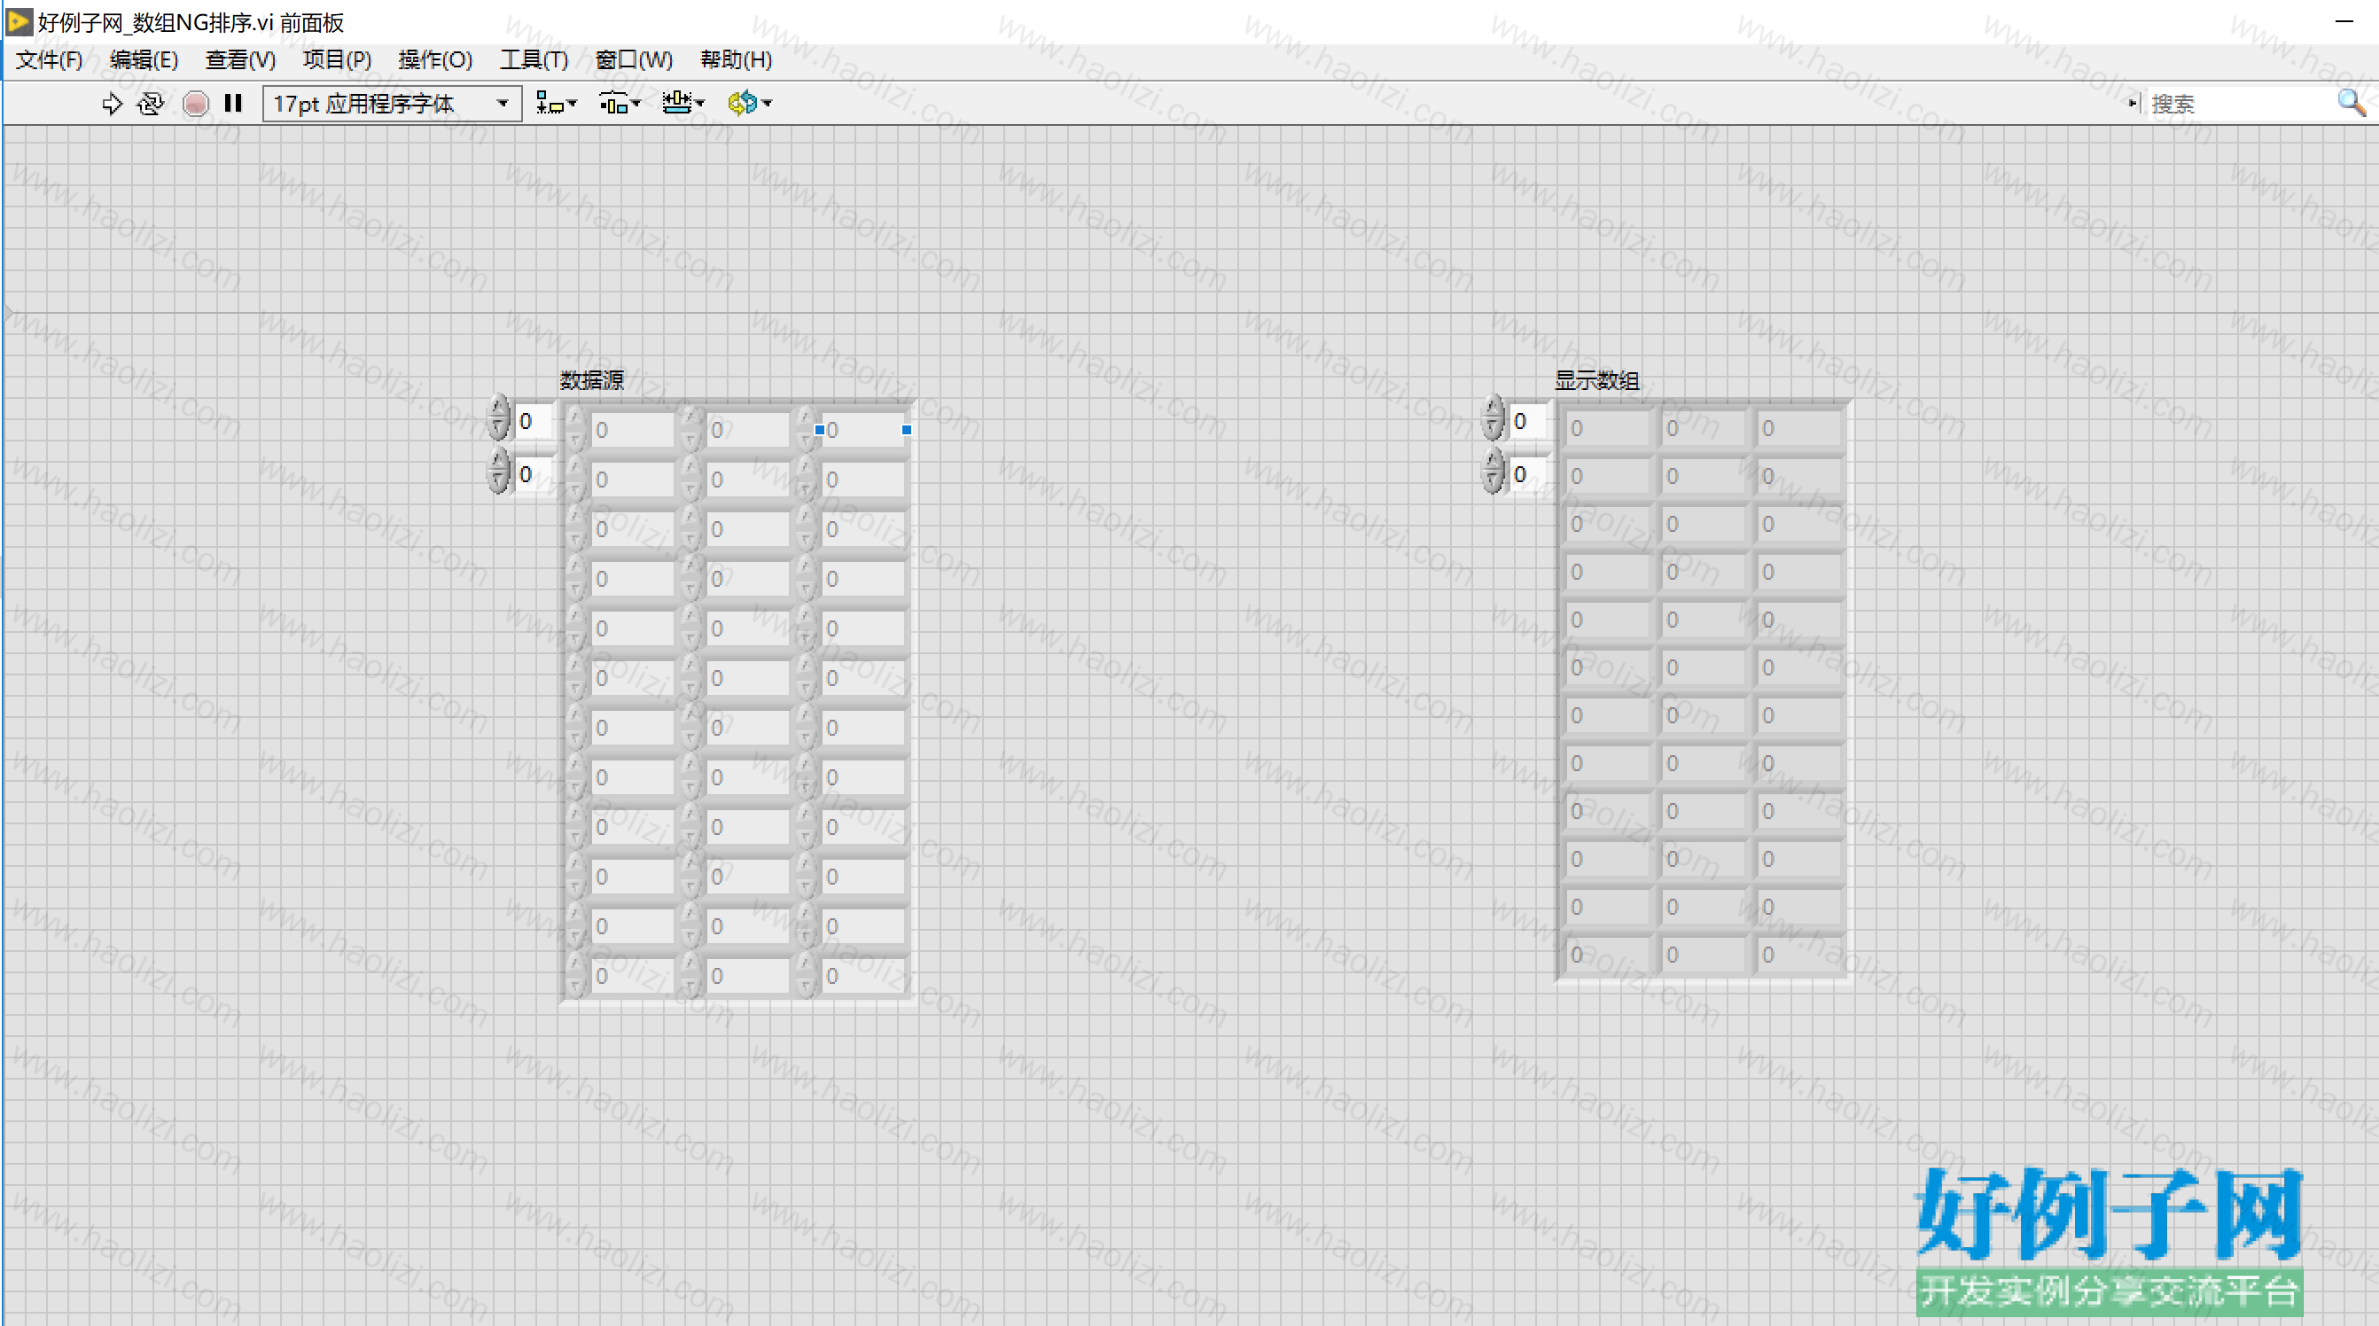Click the 数据源 column index stepper
Viewport: 2379px width, 1326px height.
[x=499, y=470]
